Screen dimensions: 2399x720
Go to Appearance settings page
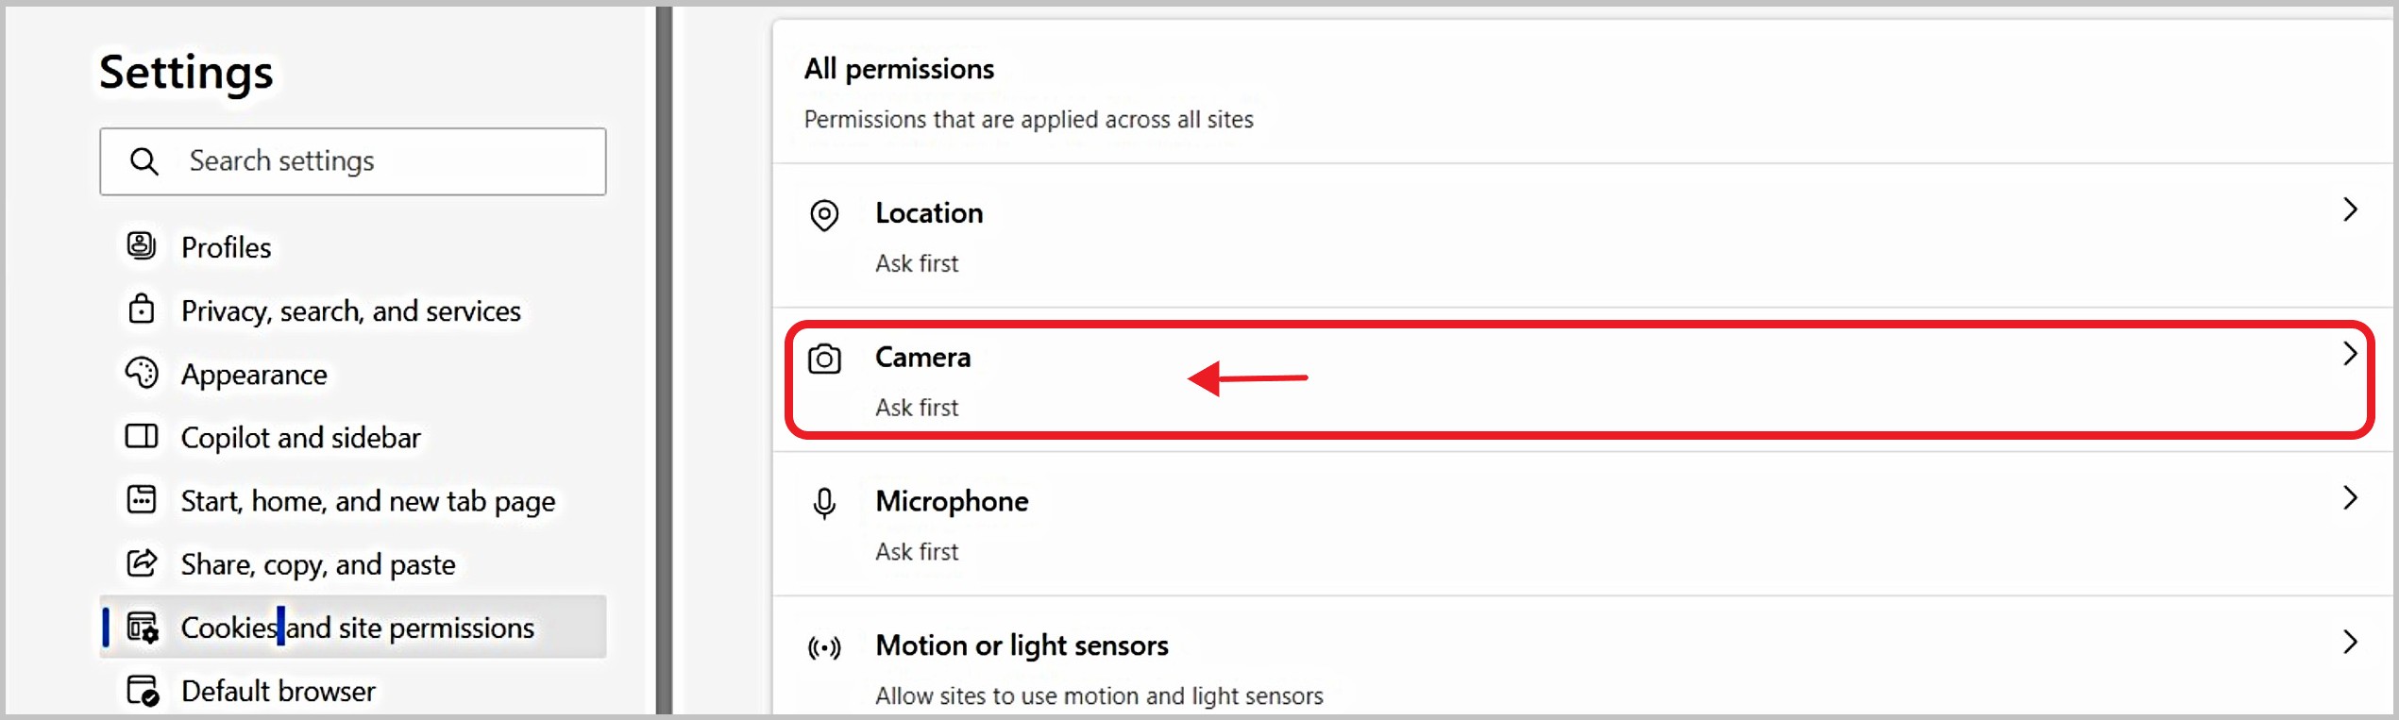[254, 375]
